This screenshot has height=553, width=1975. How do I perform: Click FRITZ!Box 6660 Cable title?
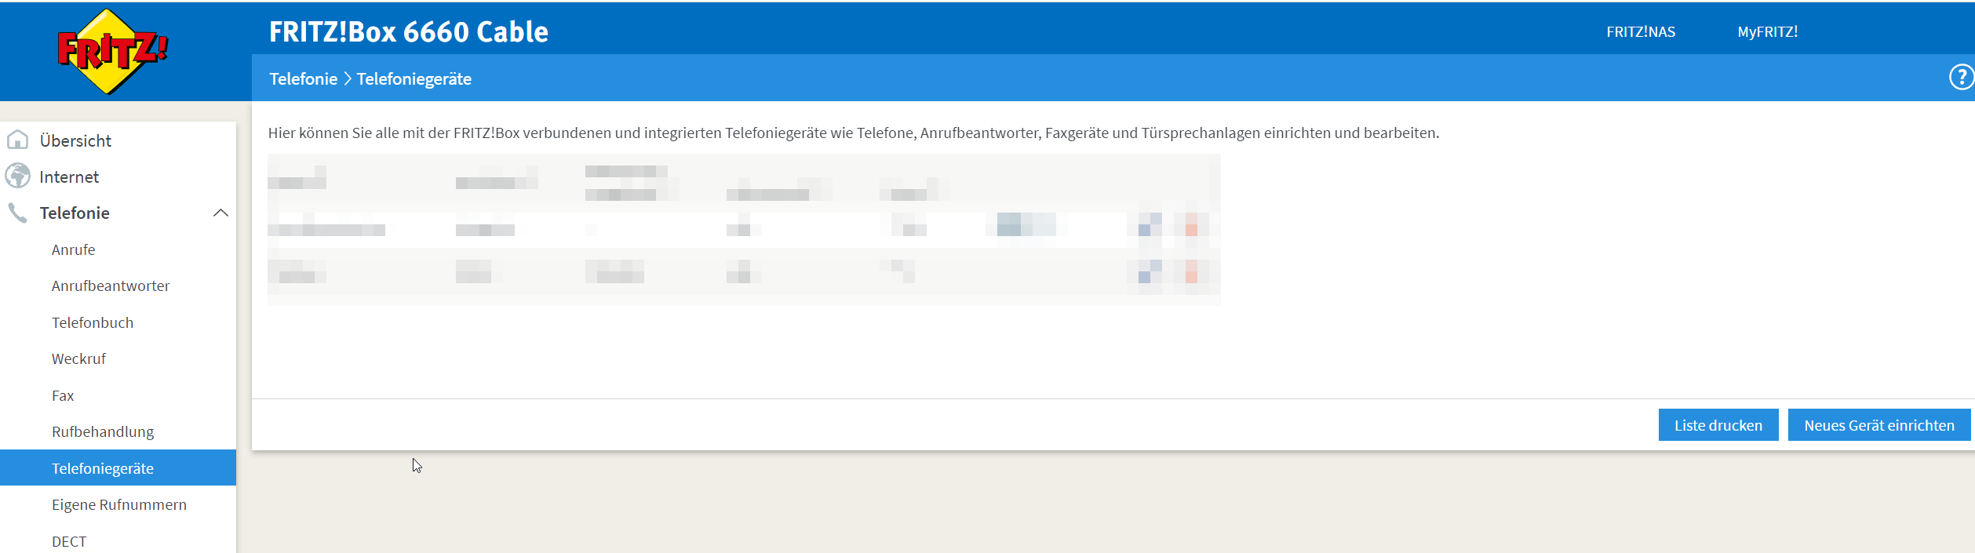pyautogui.click(x=409, y=31)
